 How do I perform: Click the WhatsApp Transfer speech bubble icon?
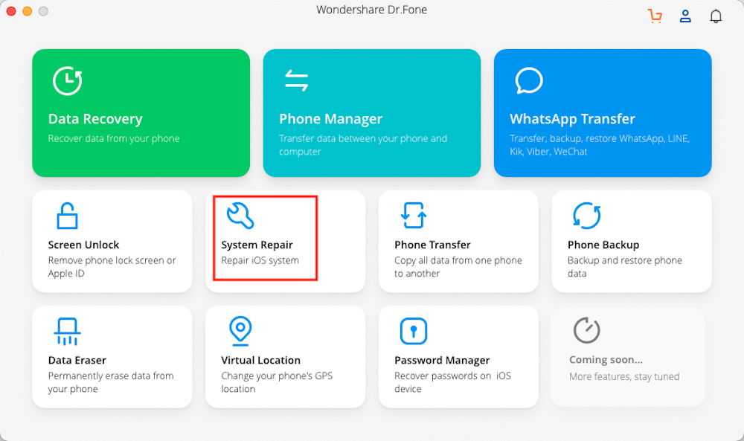pyautogui.click(x=528, y=80)
